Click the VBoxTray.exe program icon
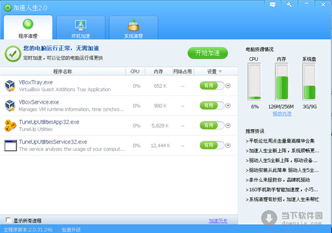 point(10,85)
